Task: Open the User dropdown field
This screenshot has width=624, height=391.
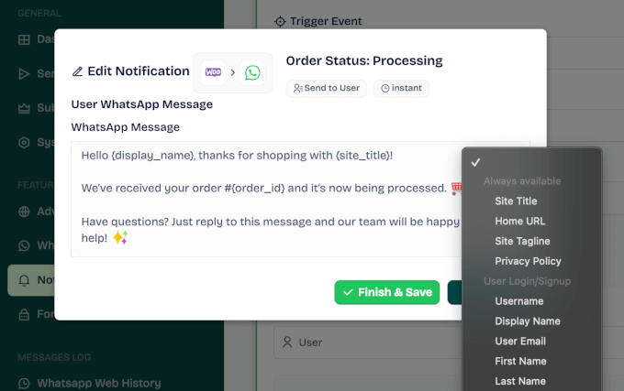Action: pyautogui.click(x=367, y=342)
